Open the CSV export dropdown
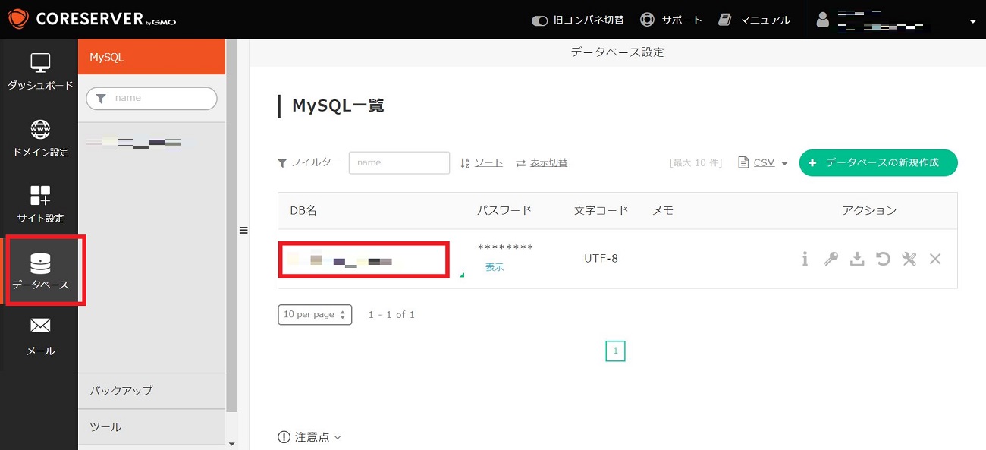Screen dimensions: 986x450 [x=764, y=163]
